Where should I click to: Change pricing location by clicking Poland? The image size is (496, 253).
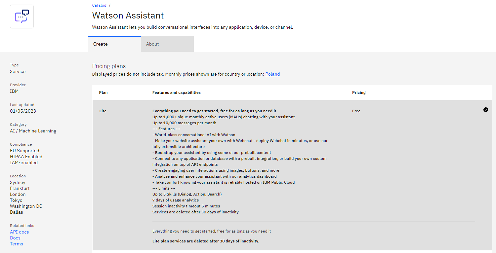272,74
